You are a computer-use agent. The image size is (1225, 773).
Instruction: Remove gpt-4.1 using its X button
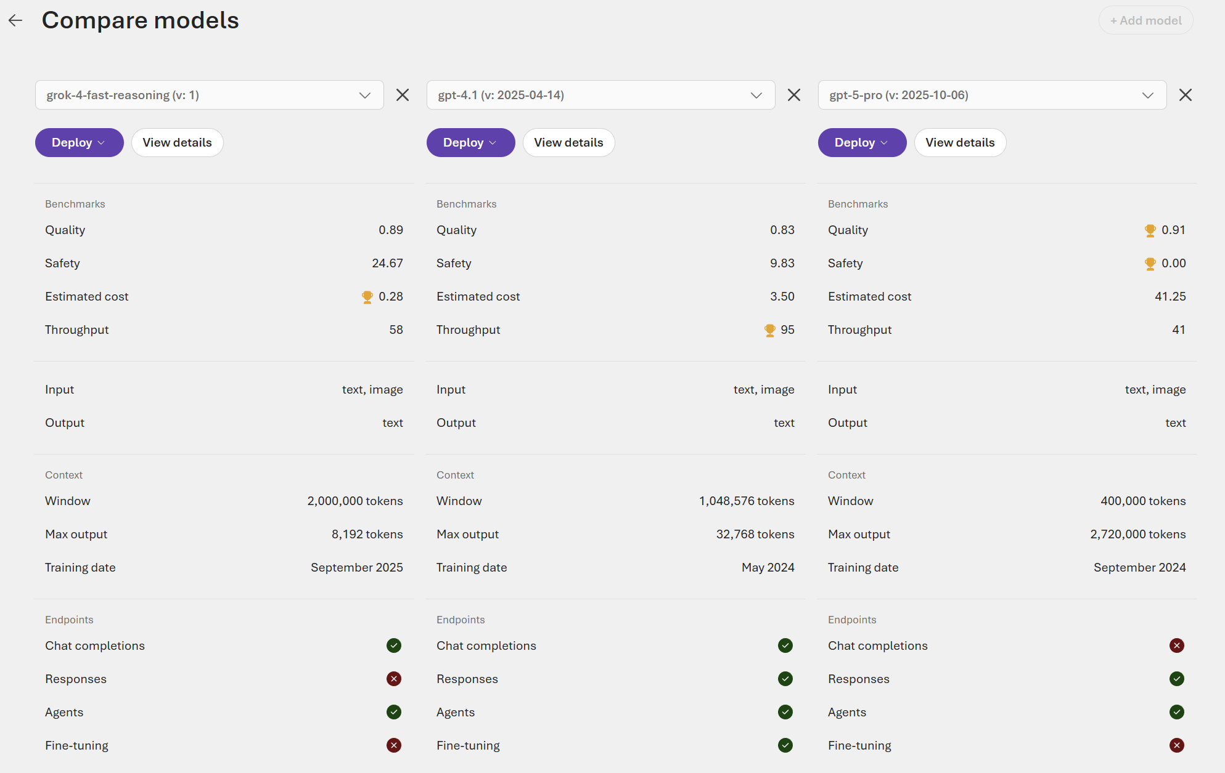coord(793,95)
